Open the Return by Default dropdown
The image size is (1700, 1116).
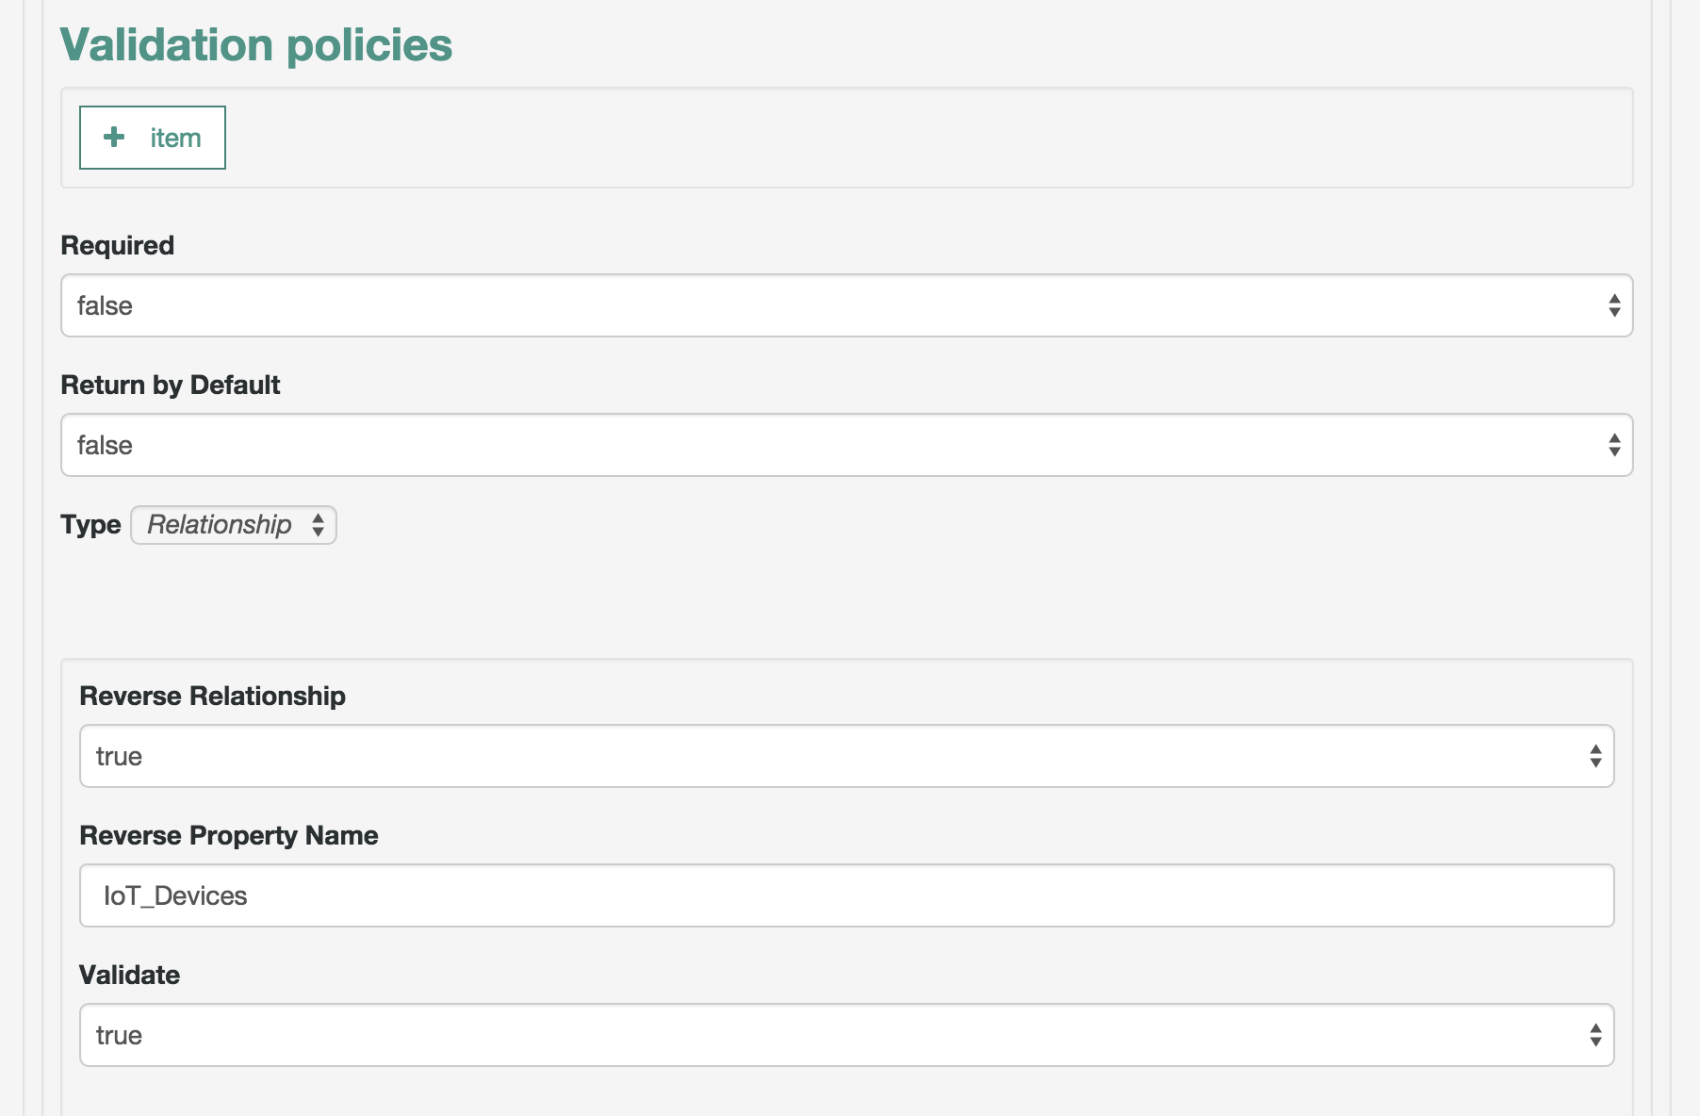(x=846, y=445)
